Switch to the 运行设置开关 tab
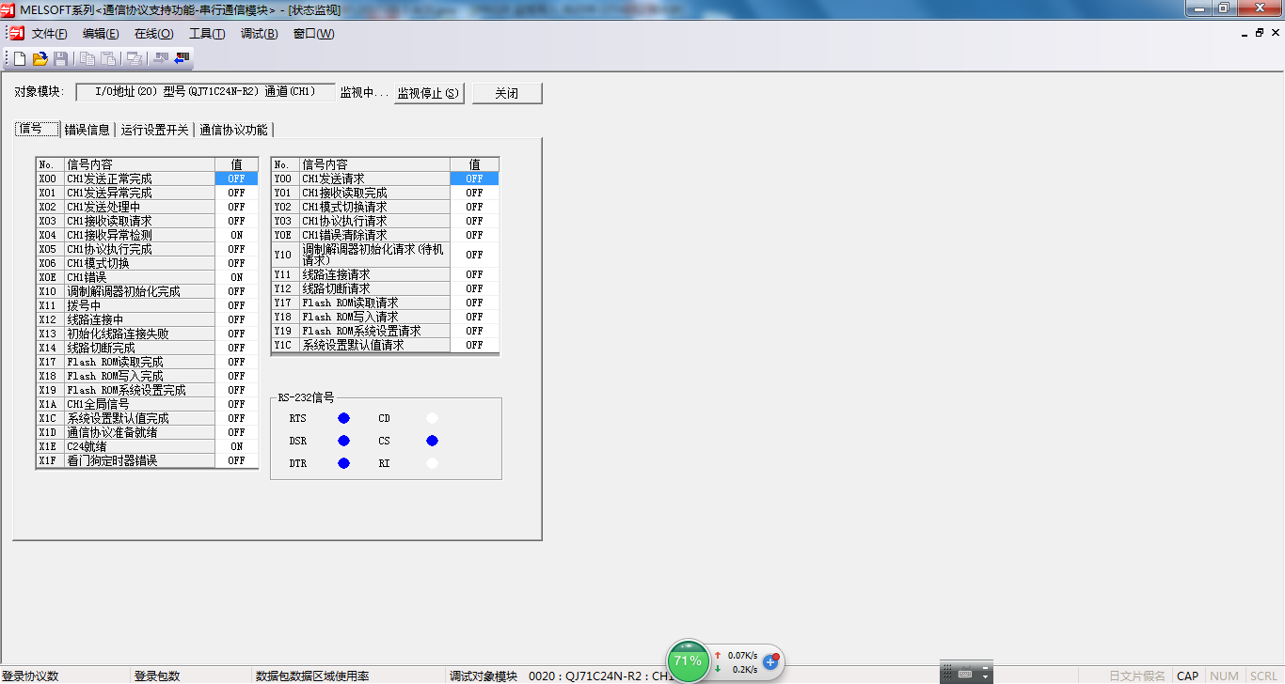 pos(155,130)
